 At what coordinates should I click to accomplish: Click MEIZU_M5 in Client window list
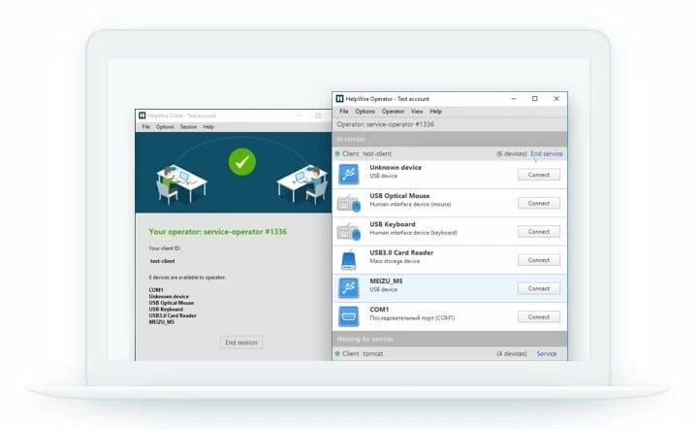(x=162, y=321)
